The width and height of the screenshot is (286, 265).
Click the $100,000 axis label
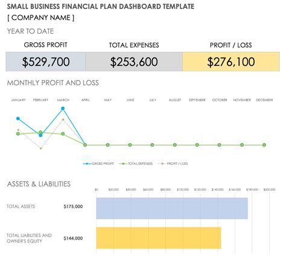pos(183,190)
